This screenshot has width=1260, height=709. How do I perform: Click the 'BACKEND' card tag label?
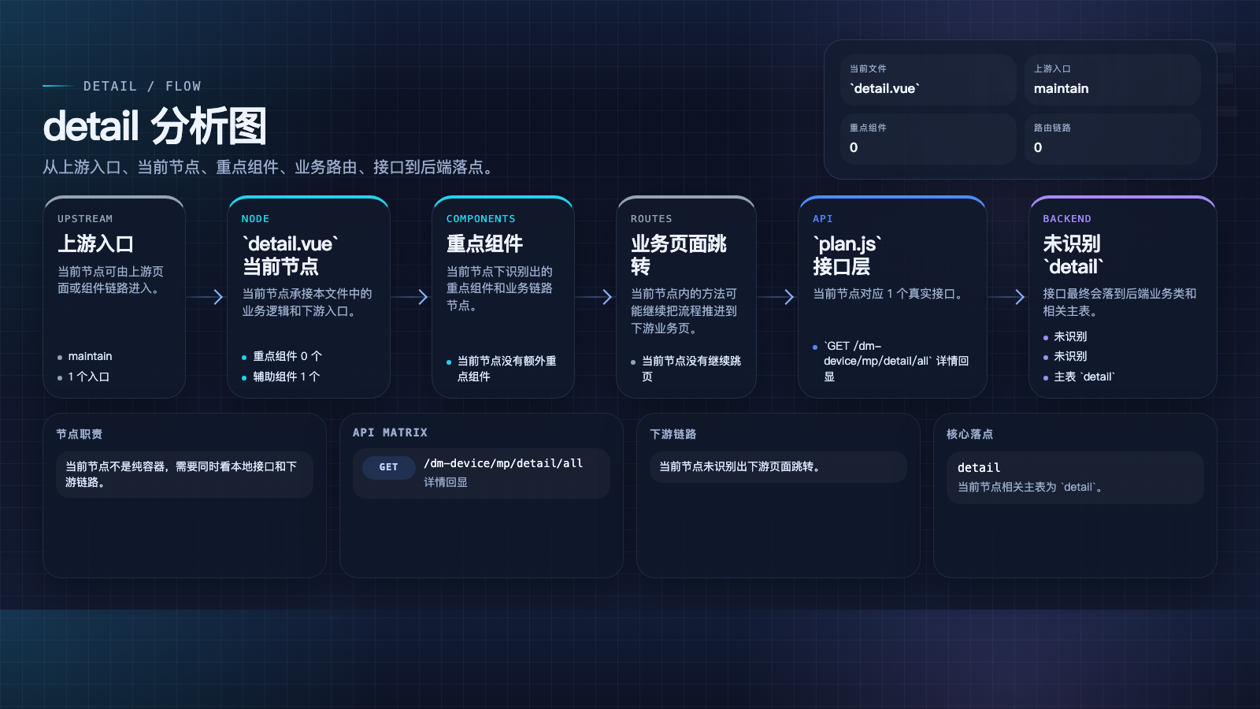coord(1067,219)
